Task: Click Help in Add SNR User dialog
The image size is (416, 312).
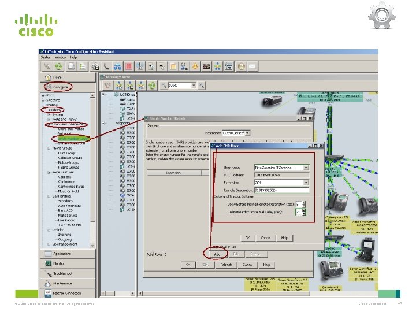Action: point(284,237)
